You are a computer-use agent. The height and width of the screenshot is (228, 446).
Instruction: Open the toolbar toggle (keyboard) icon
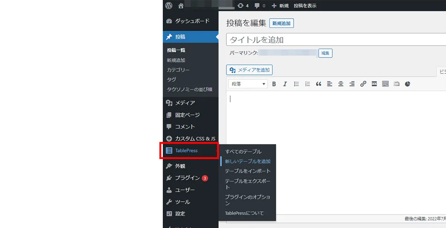tap(385, 83)
